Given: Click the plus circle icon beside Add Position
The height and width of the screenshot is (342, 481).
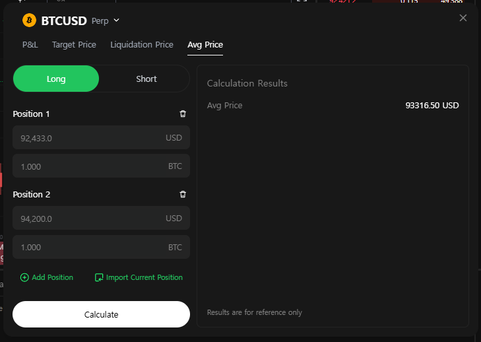Looking at the screenshot, I should [24, 277].
